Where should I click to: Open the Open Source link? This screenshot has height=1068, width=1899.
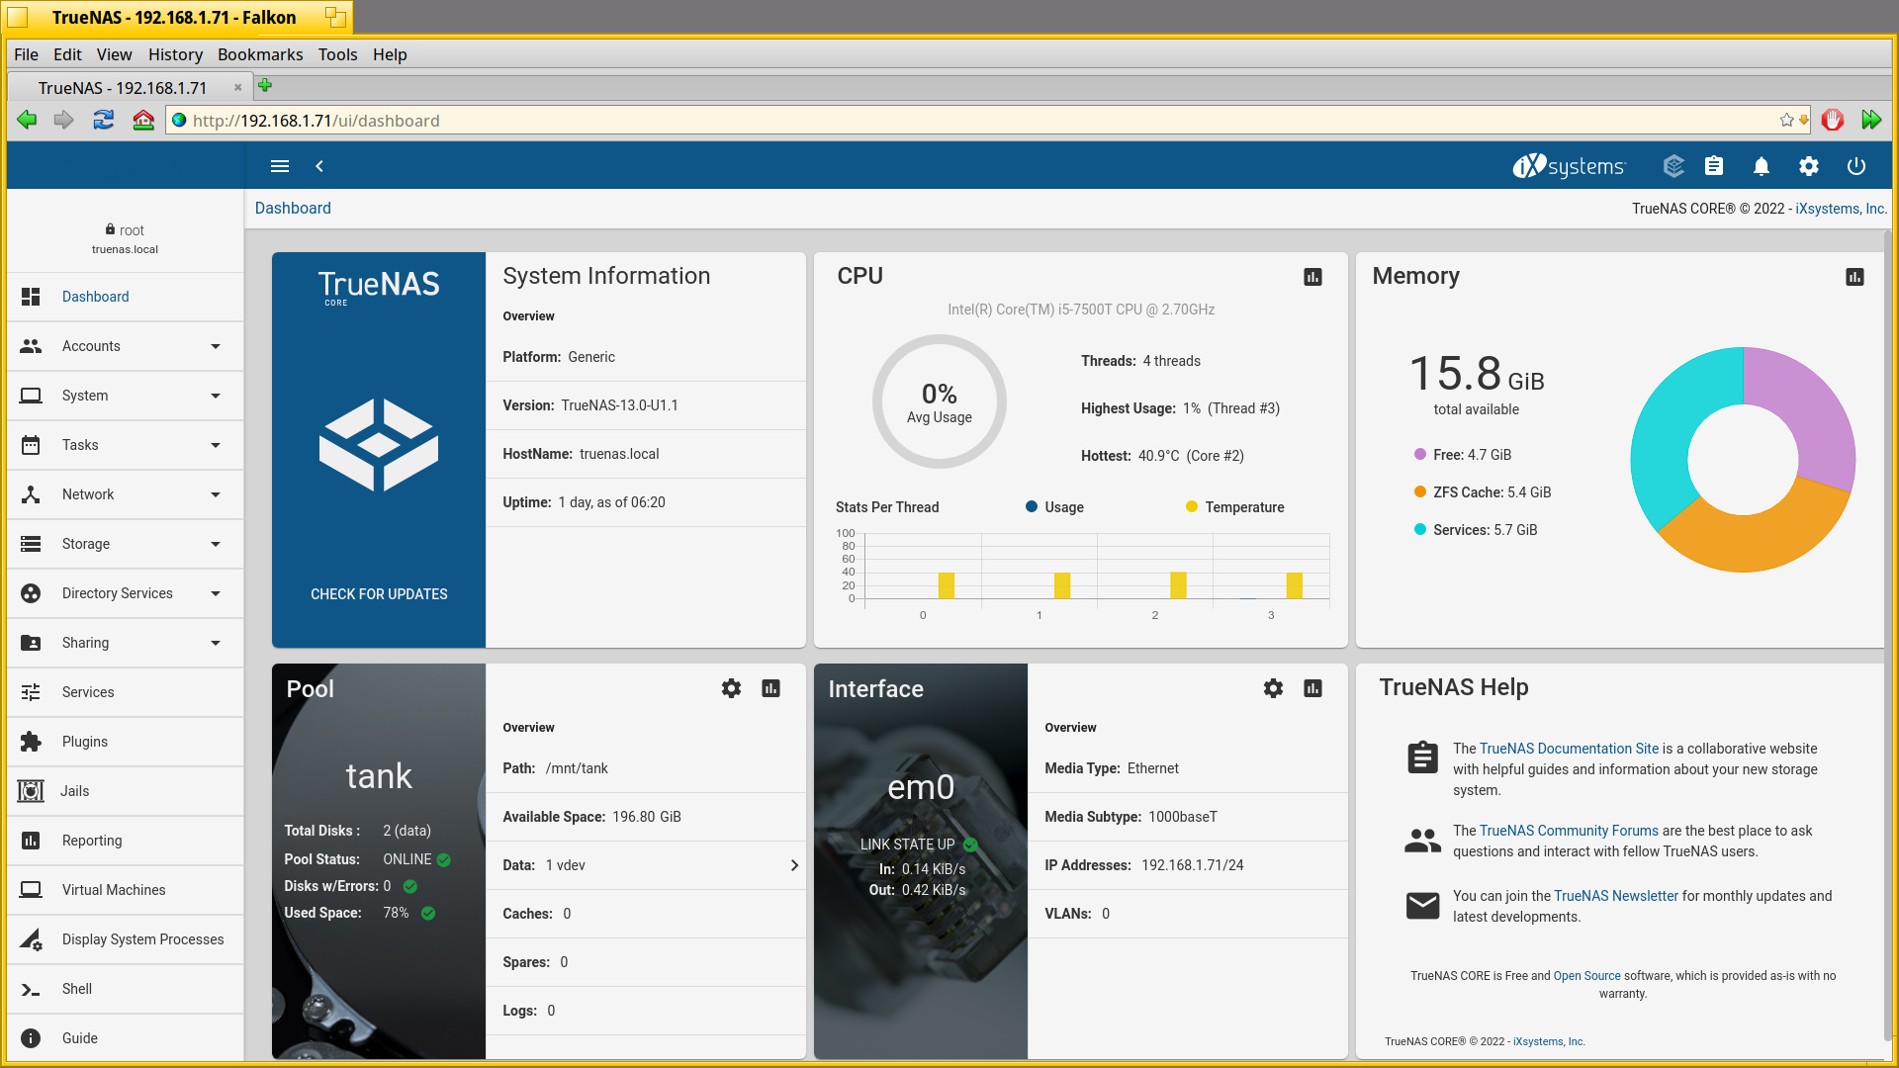coord(1586,976)
